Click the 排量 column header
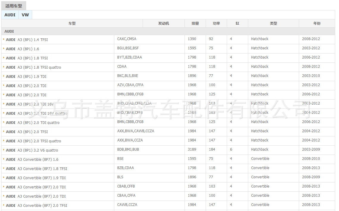This screenshot has width=339, height=211. tap(195, 23)
